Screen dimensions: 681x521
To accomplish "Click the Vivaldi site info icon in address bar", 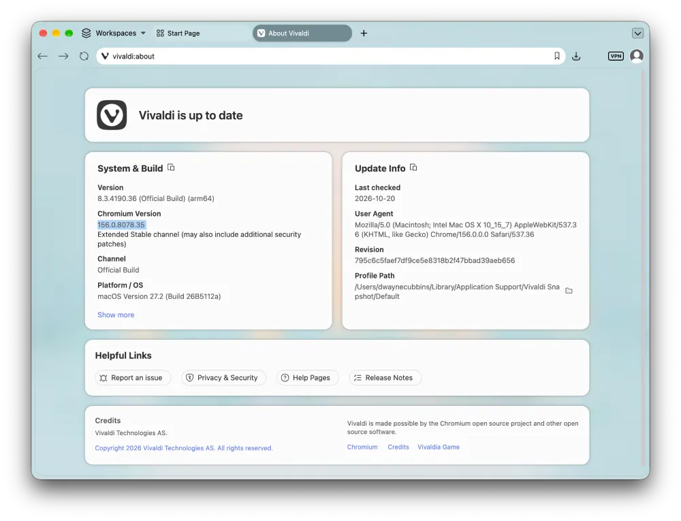I will (105, 56).
